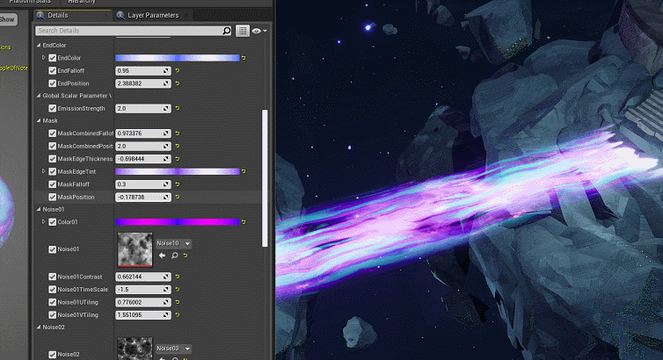Click the Show button

pyautogui.click(x=7, y=19)
